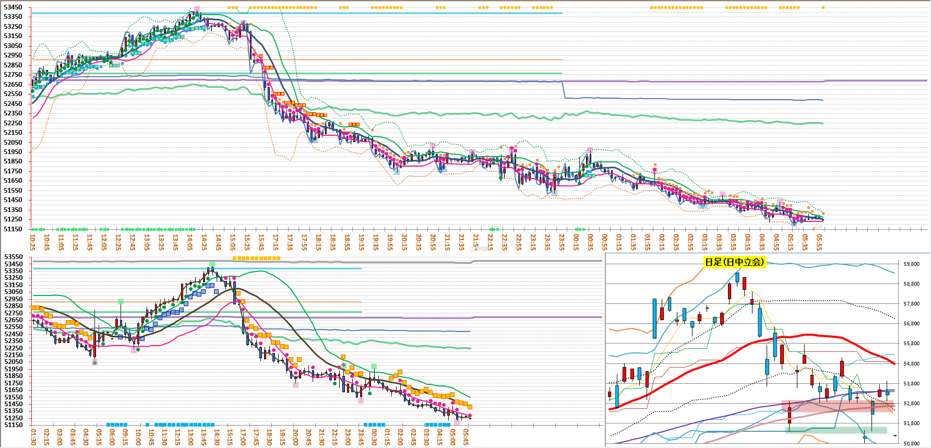
Task: Click the 54,800 price label on daily chart
Action: [911, 364]
